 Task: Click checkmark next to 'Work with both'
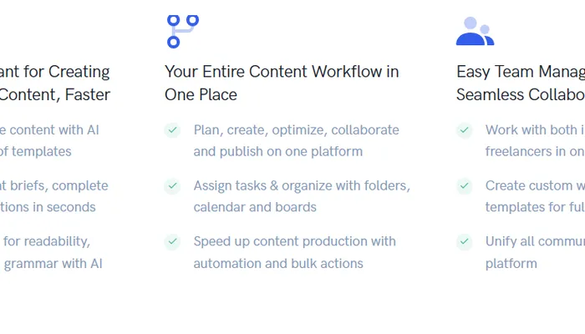(464, 130)
